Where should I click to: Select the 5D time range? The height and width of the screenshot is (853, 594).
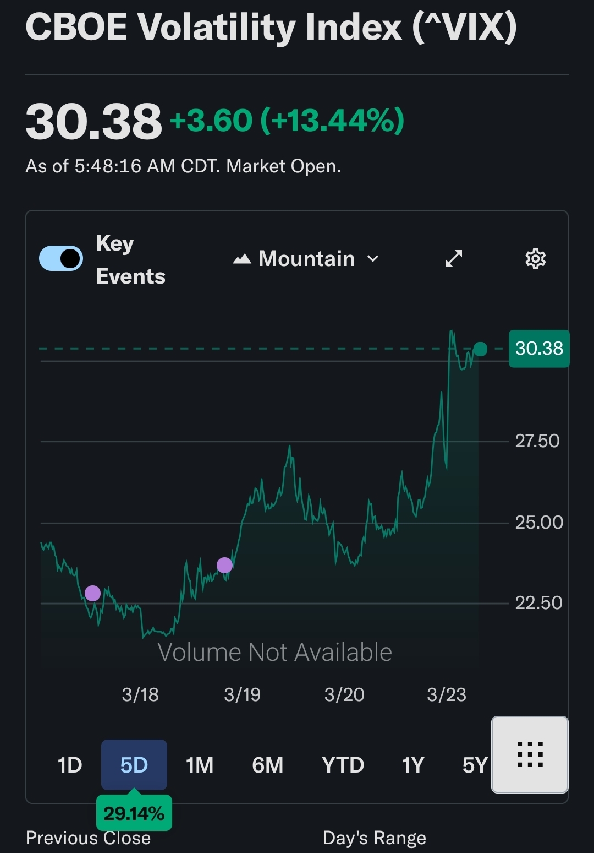(x=134, y=765)
